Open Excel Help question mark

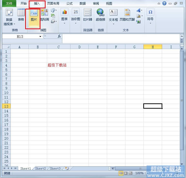click(x=164, y=3)
